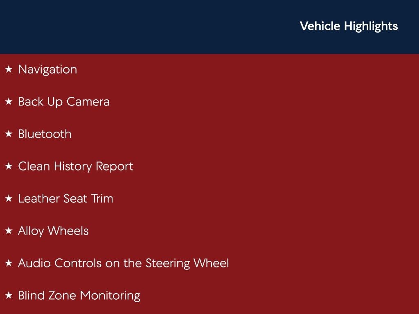Select the star icon next to Back Up Camera
Image resolution: width=419 pixels, height=314 pixels.
(x=9, y=102)
